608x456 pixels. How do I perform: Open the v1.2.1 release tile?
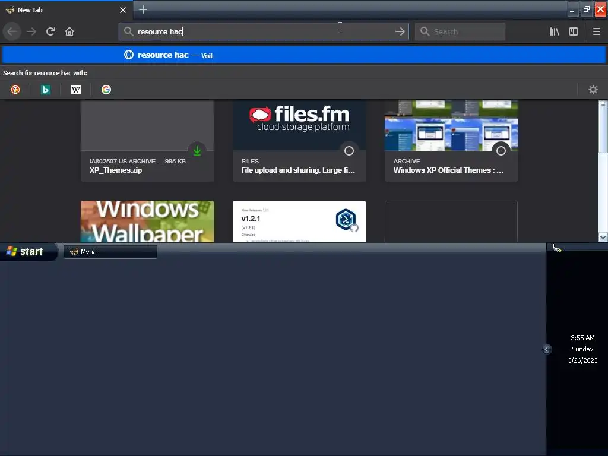coord(299,221)
